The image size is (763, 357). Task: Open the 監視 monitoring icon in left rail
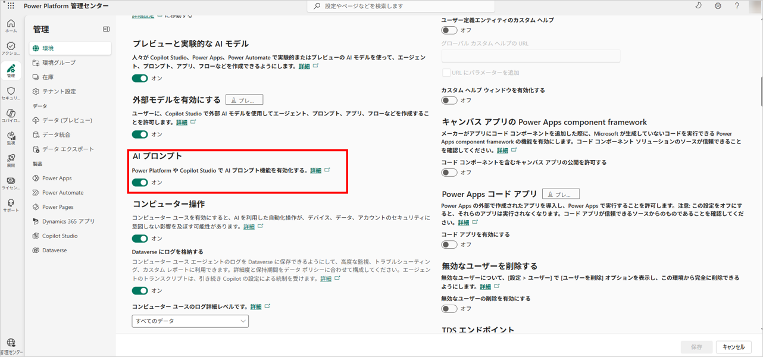(11, 138)
